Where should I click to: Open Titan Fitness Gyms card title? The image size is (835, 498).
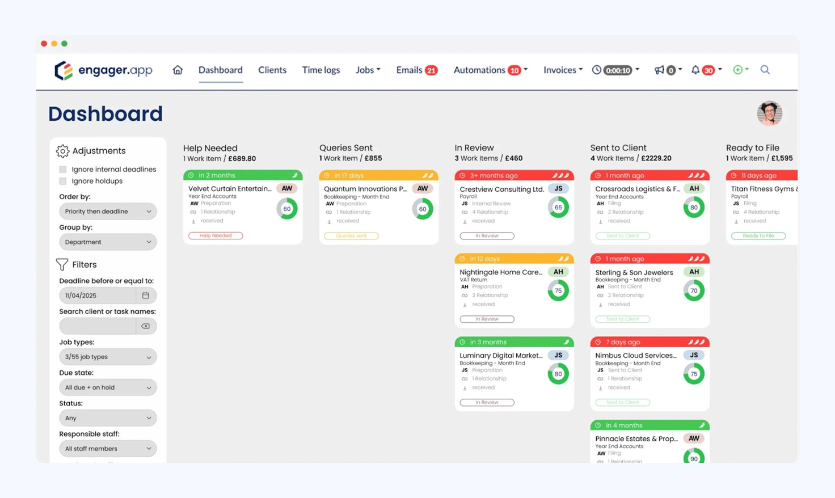764,189
